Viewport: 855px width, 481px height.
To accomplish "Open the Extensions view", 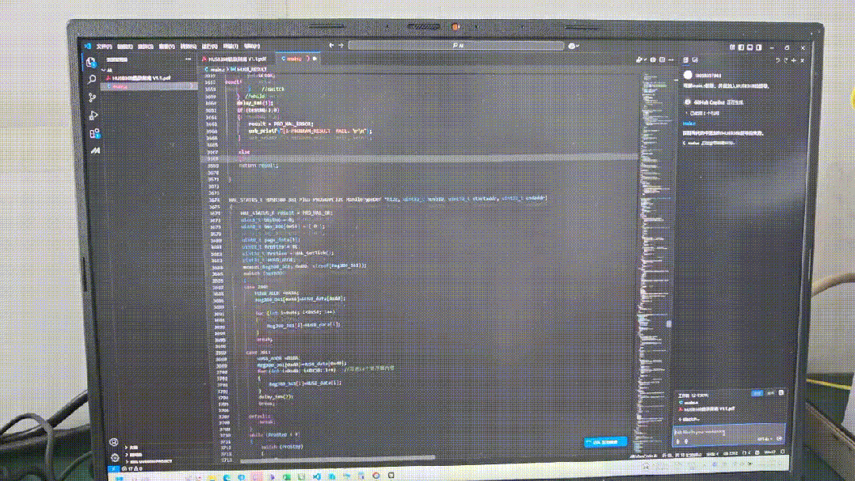I will 94,133.
